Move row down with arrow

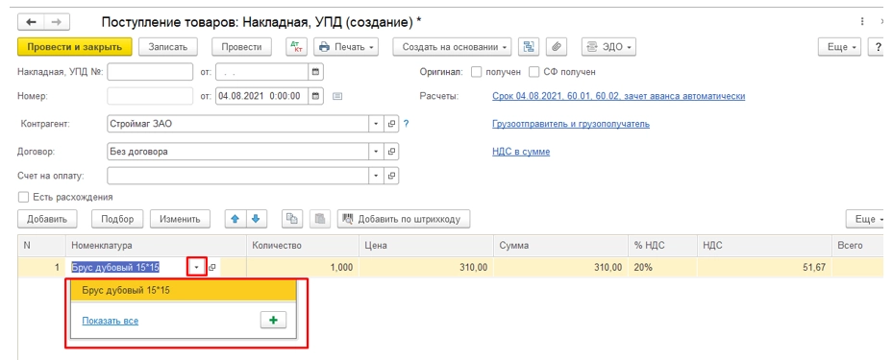(256, 219)
